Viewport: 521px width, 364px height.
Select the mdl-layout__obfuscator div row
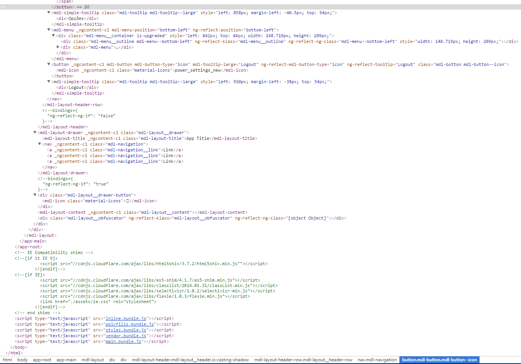coord(192,218)
